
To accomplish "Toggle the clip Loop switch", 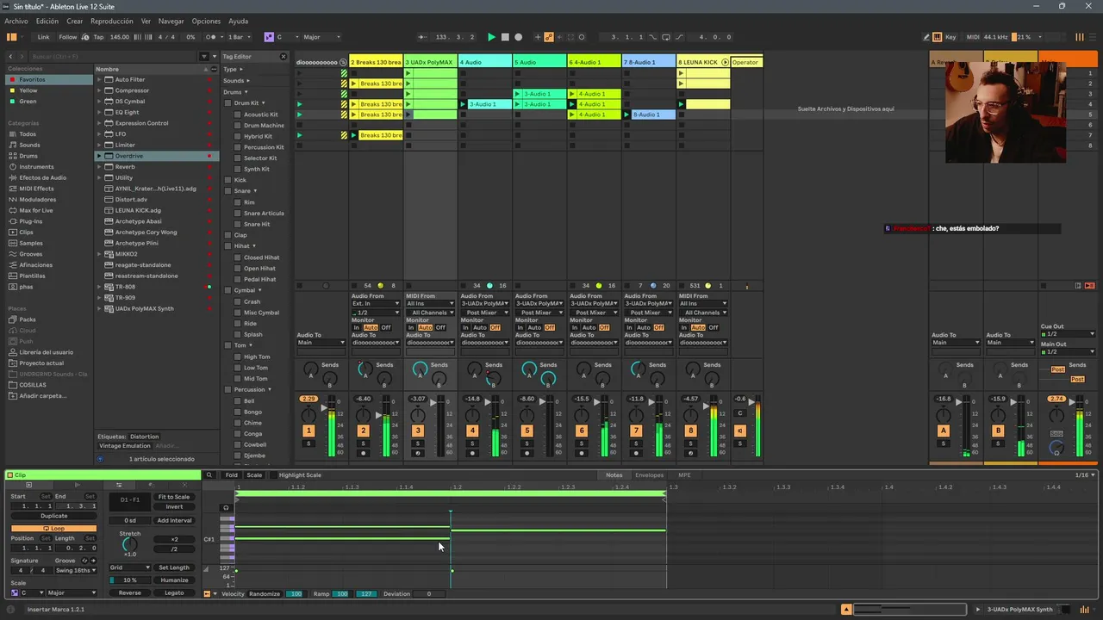I will pyautogui.click(x=53, y=528).
